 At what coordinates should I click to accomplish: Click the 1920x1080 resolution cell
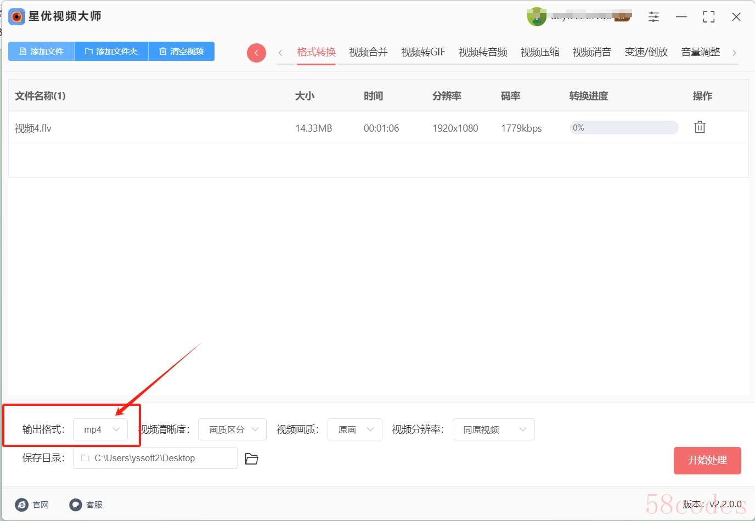point(455,128)
